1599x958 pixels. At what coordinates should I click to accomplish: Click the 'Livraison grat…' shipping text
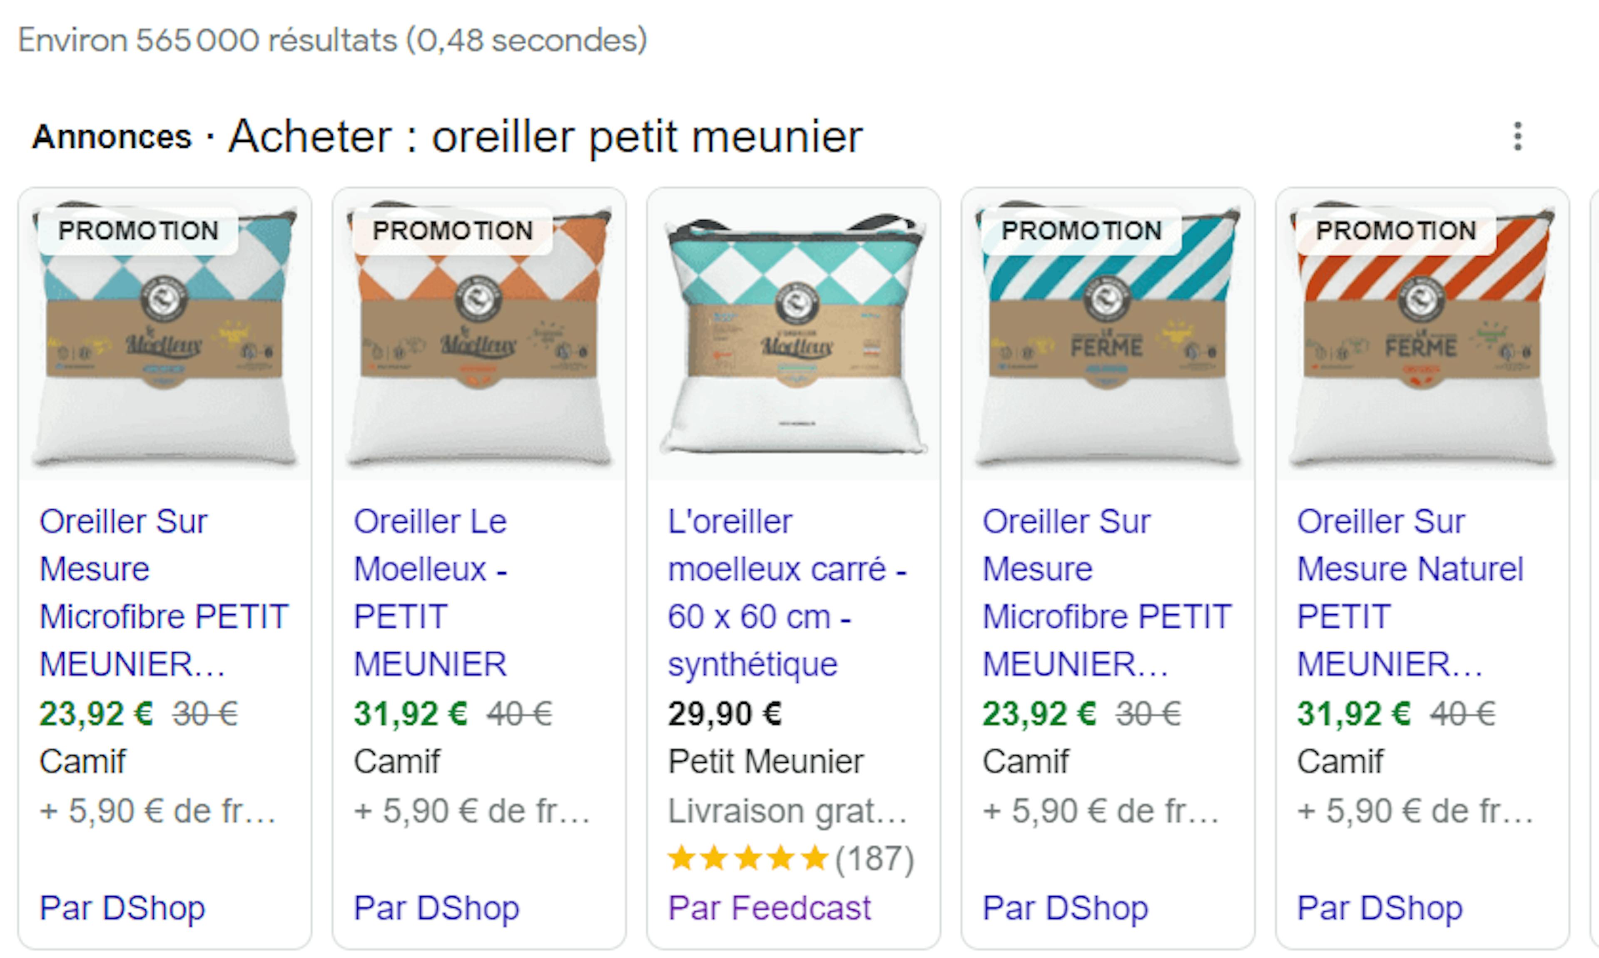[787, 811]
